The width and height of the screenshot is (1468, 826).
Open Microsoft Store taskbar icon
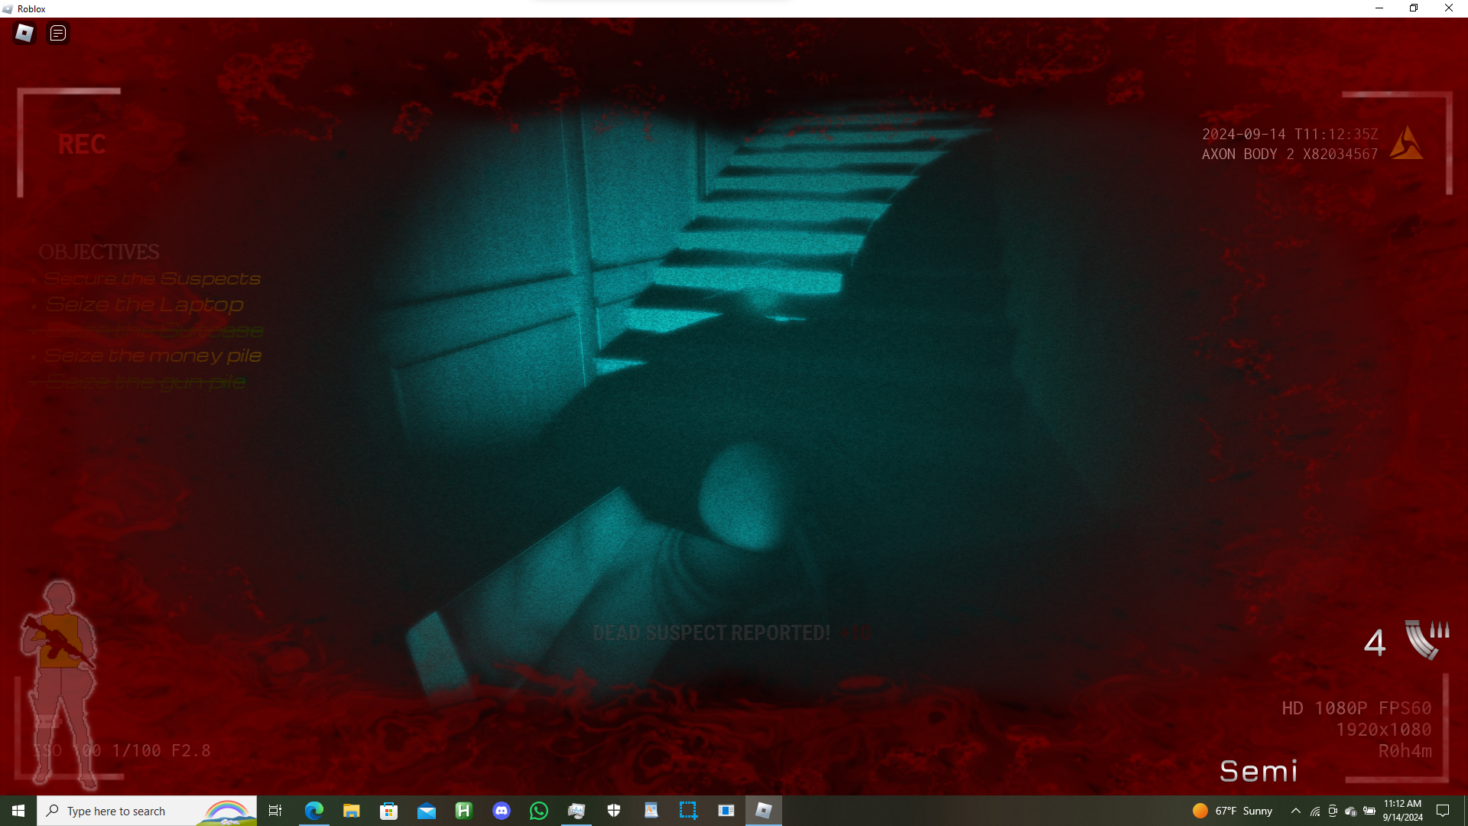coord(389,811)
